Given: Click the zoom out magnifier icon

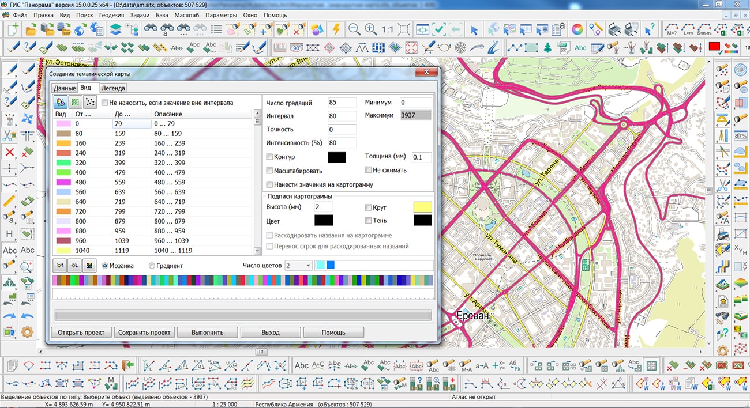Looking at the screenshot, I should coord(354,29).
